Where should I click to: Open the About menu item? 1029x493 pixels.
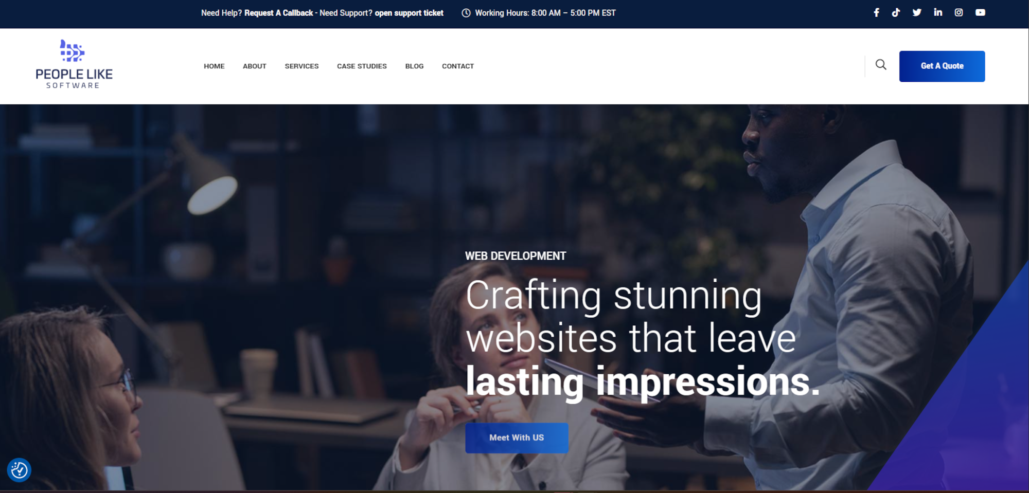[x=254, y=66]
